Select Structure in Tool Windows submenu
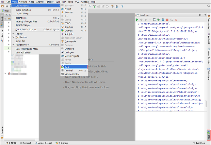211x145 pixels. pos(74,27)
